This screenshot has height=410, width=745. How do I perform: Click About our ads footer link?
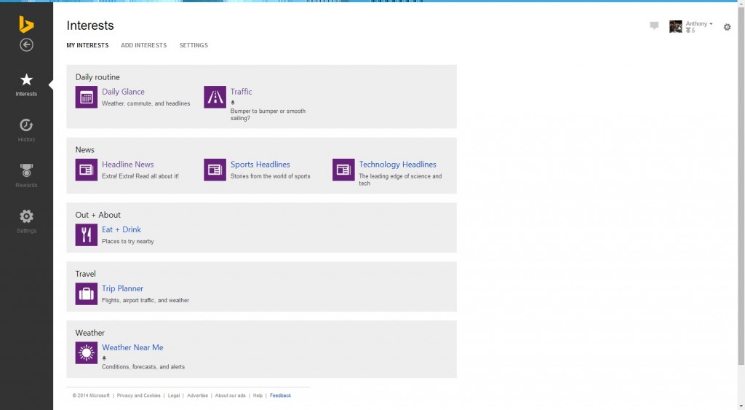point(231,395)
